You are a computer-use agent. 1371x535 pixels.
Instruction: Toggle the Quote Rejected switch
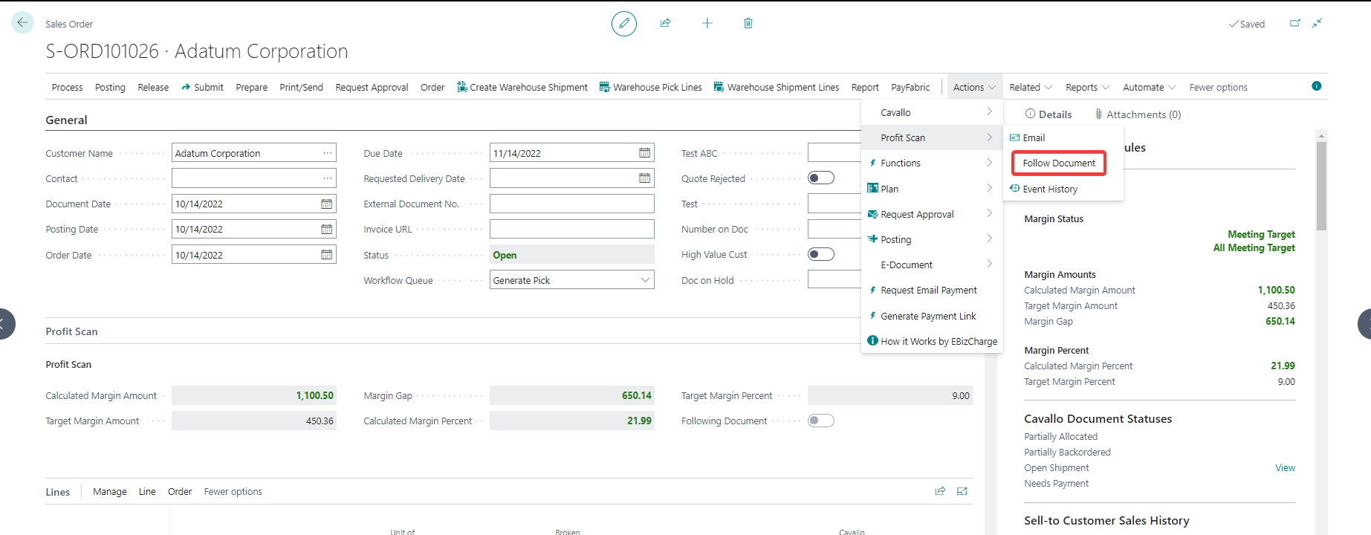coord(820,178)
